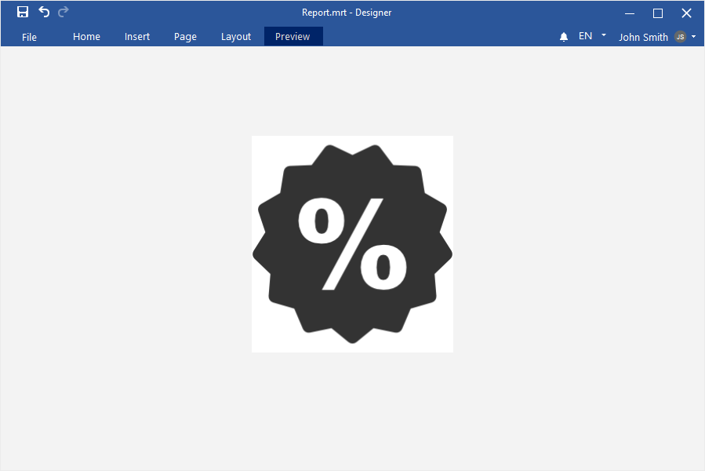Image resolution: width=705 pixels, height=471 pixels.
Task: Select the Layout tab
Action: coord(236,37)
